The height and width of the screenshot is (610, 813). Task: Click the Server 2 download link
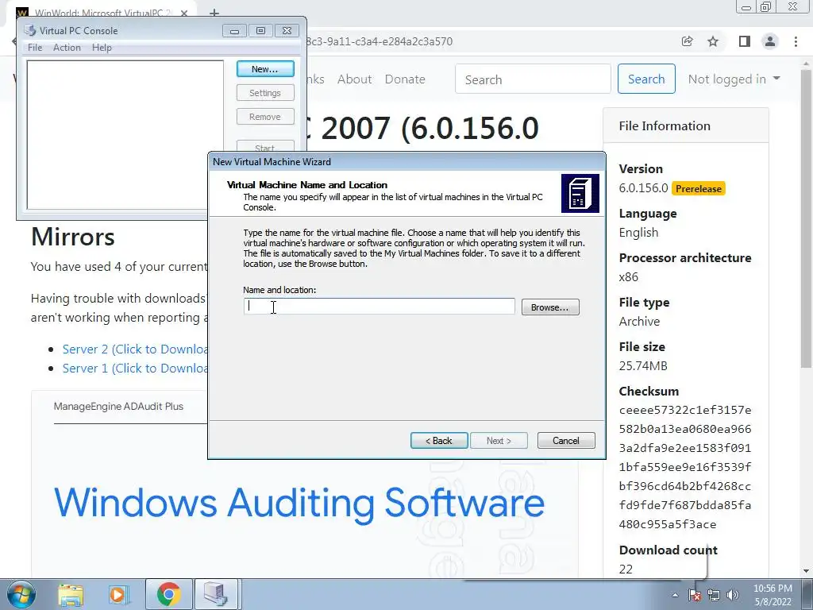tap(135, 349)
